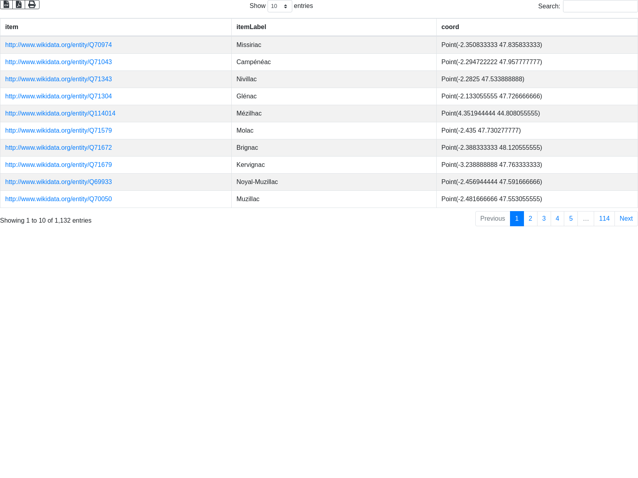Sort by the itemLabel column header
Image resolution: width=638 pixels, height=478 pixels.
click(x=251, y=27)
